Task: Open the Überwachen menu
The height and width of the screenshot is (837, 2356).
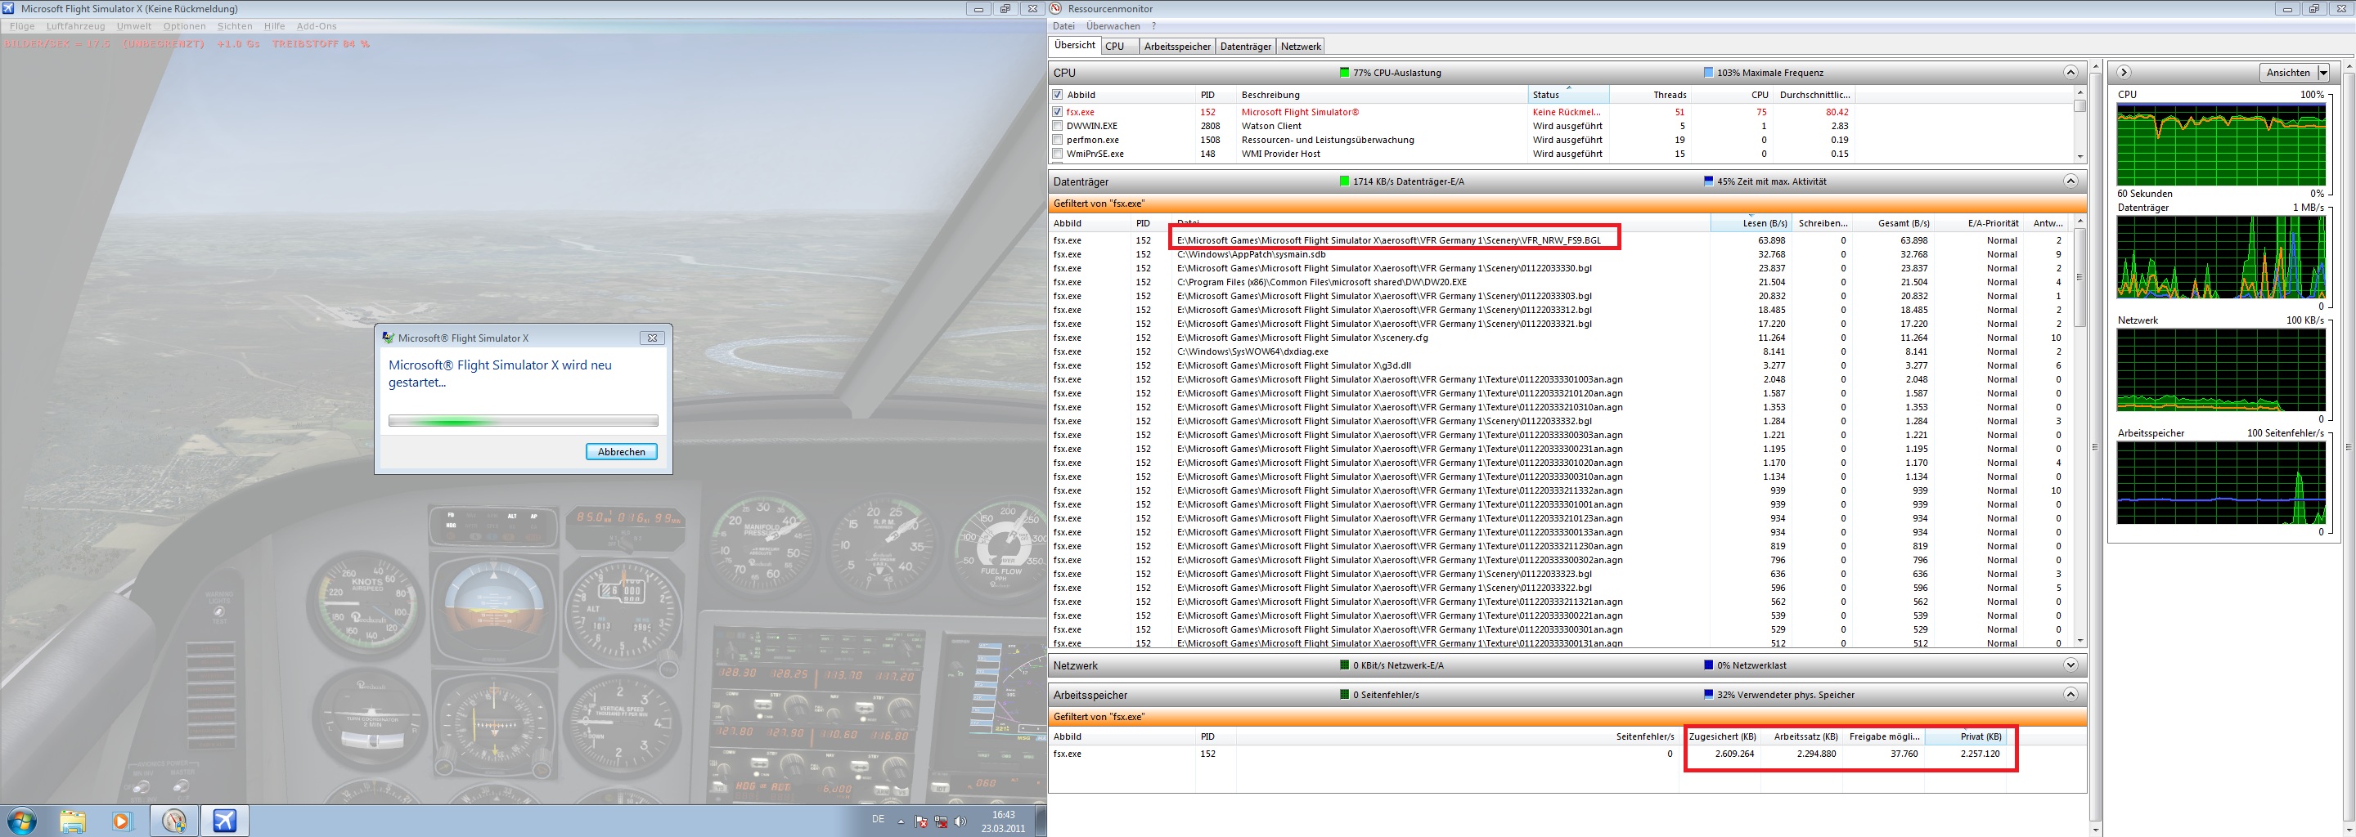Action: point(1113,26)
